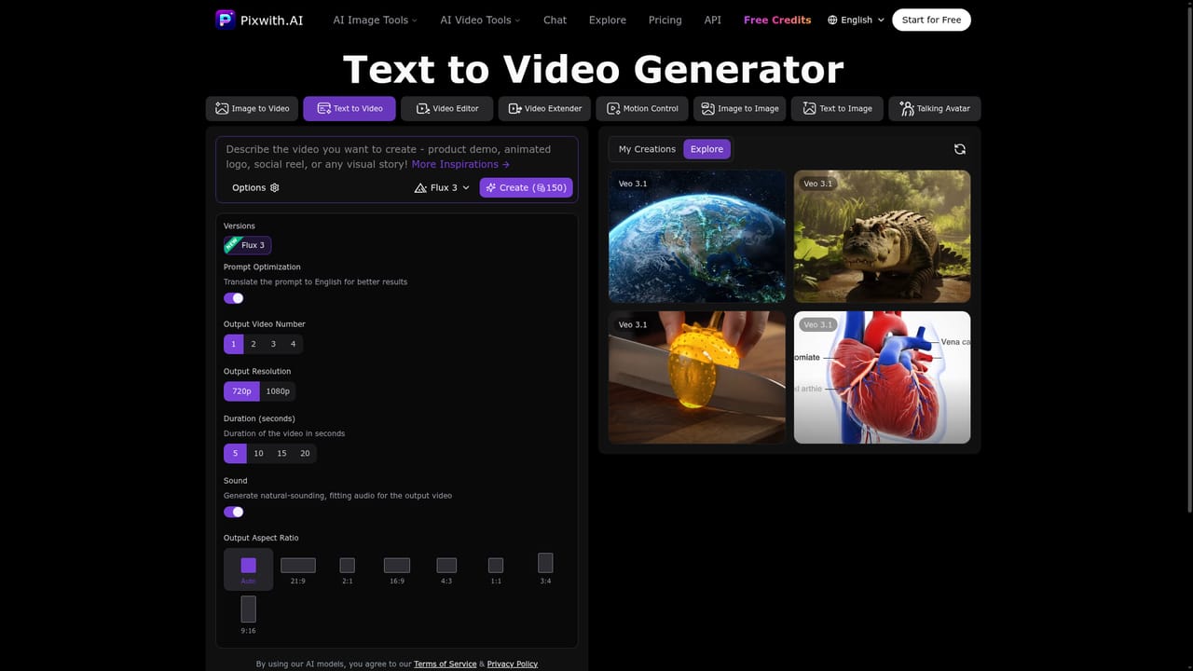
Task: Open the English language dropdown
Action: point(856,20)
